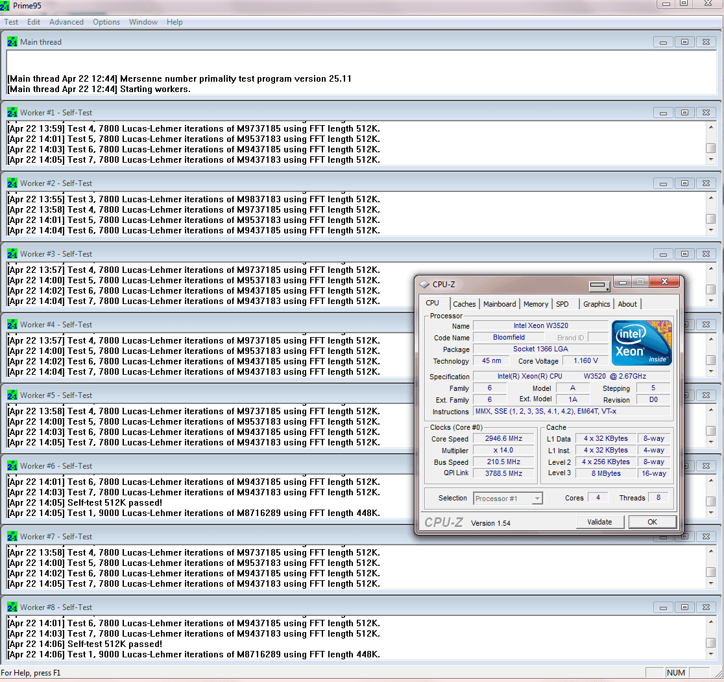The image size is (724, 682).
Task: Click the Worker #8 Self-Test window icon
Action: coord(12,607)
